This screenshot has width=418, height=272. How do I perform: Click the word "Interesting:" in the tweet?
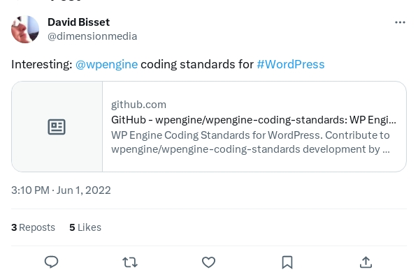(42, 64)
